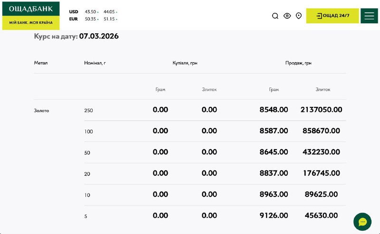
Task: Click the Номінал, г column header
Action: (x=95, y=63)
